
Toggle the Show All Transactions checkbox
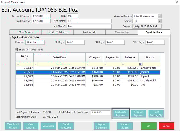coord(16,50)
